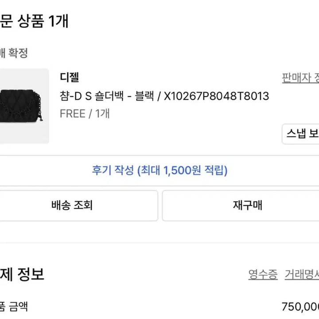Click the 디젤 brand name

[69, 77]
